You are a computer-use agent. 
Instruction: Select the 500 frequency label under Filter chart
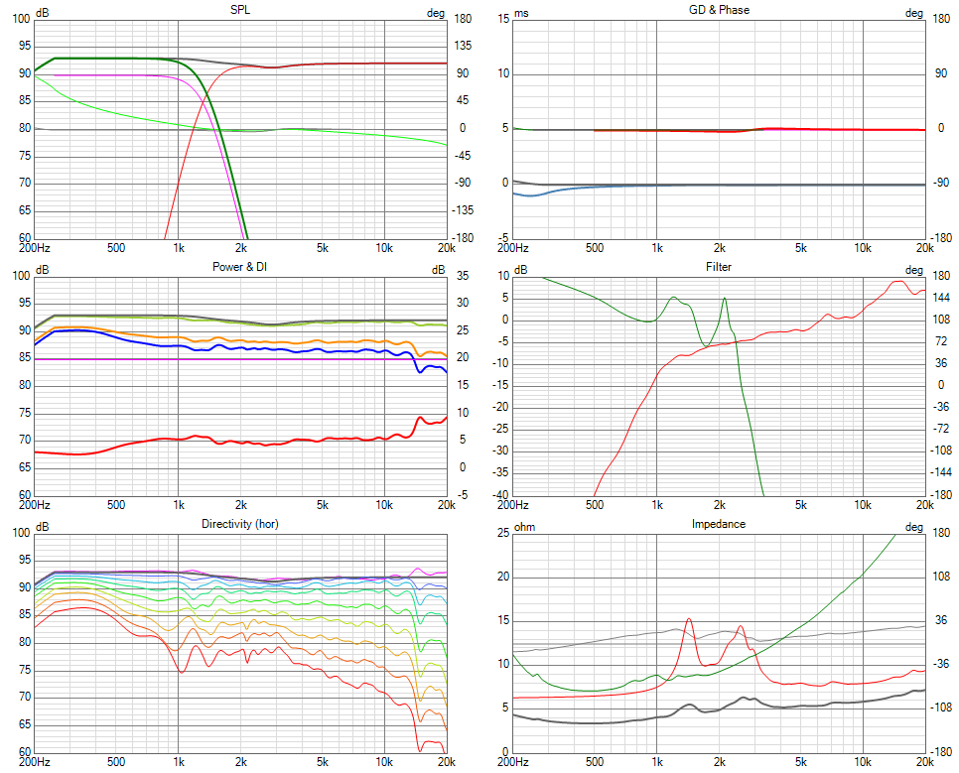click(595, 505)
